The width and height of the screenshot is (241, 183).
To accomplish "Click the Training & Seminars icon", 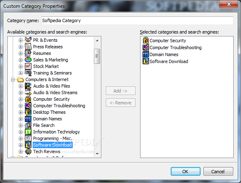I will click(x=28, y=73).
